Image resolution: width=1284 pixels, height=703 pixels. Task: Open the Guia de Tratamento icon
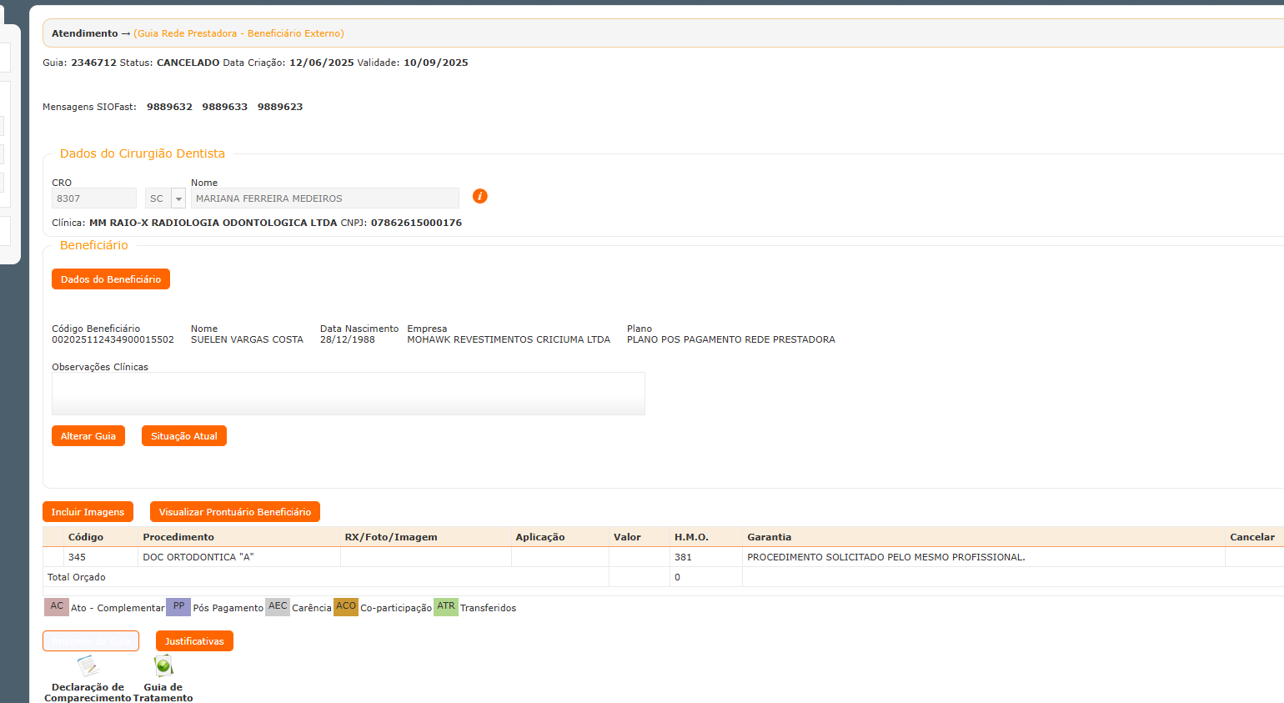pos(163,665)
